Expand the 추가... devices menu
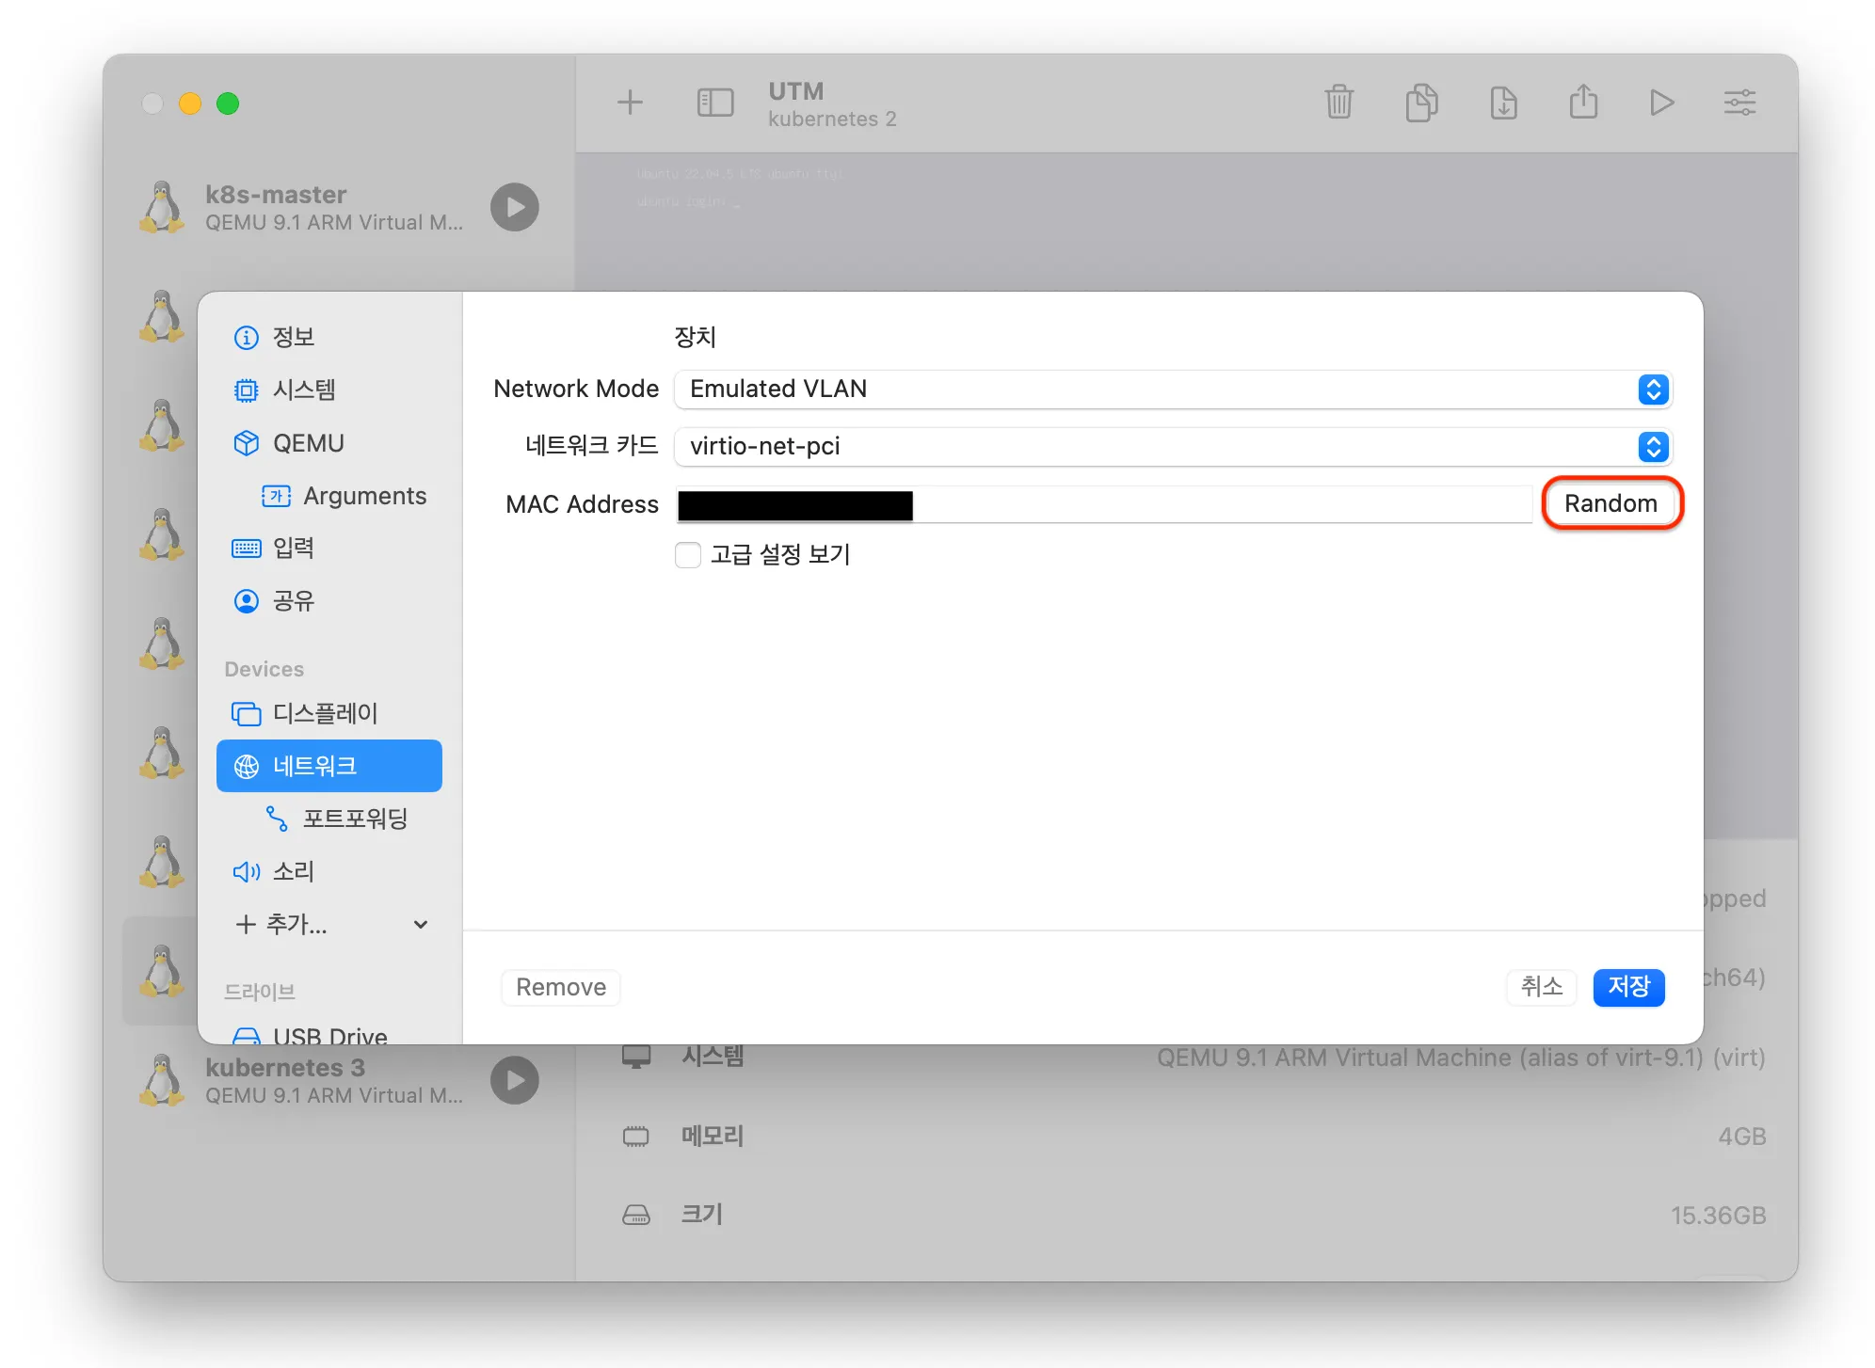The image size is (1875, 1368). tap(329, 925)
